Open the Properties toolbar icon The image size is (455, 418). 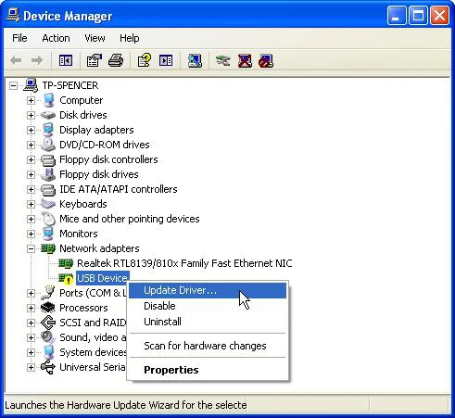click(x=95, y=60)
